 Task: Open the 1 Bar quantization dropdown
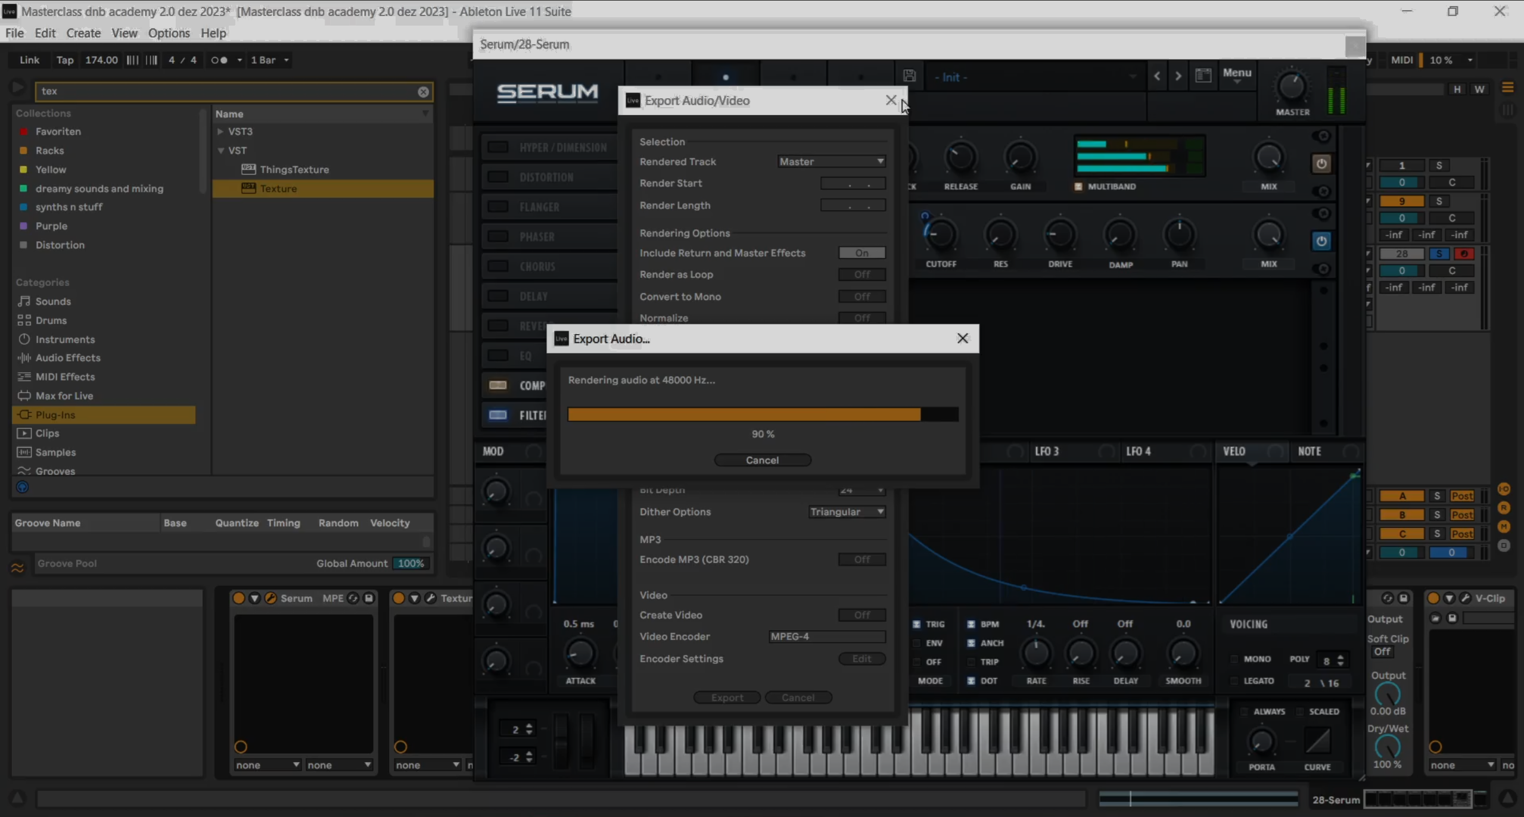tap(270, 60)
